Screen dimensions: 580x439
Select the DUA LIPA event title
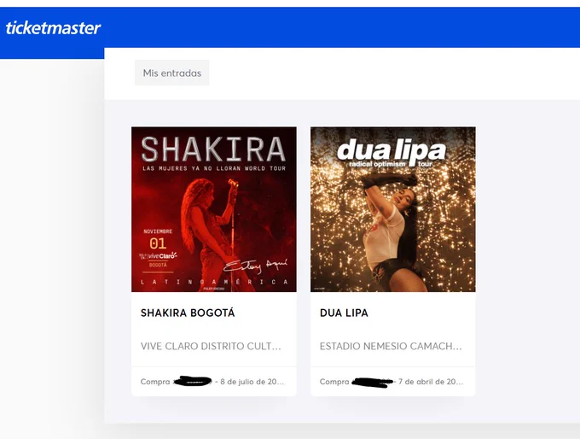pyautogui.click(x=344, y=313)
